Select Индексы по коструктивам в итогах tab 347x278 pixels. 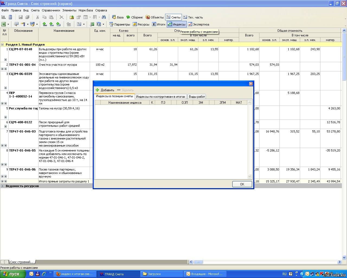[x=160, y=97]
